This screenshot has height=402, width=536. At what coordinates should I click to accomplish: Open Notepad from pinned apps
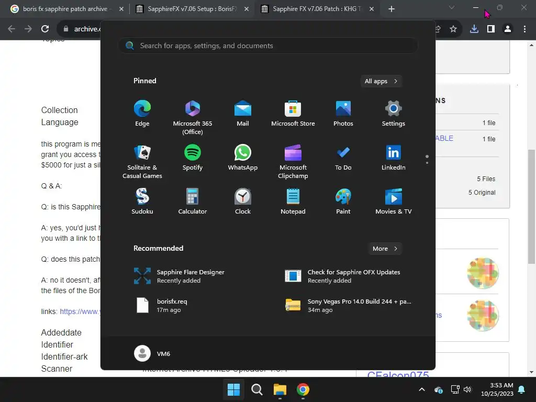(293, 202)
